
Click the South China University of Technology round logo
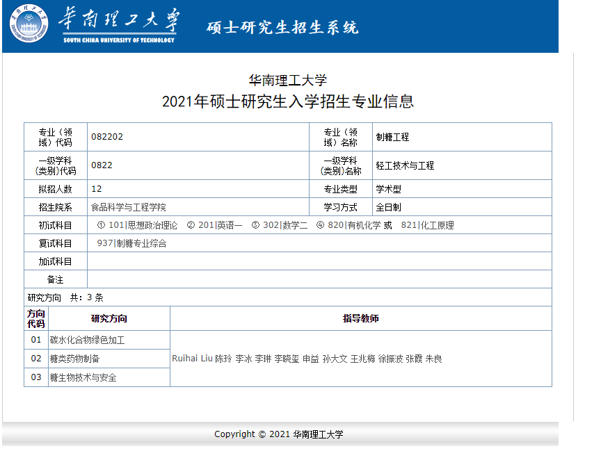[29, 24]
